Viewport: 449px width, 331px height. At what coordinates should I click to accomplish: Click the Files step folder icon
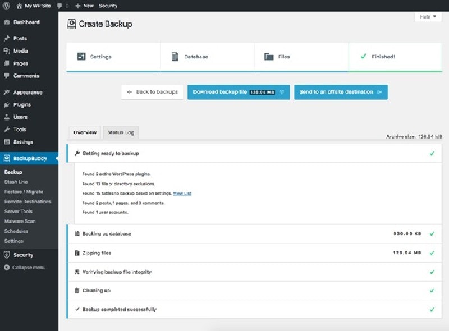pyautogui.click(x=269, y=57)
